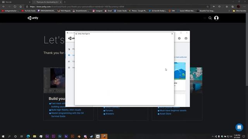The height and width of the screenshot is (139, 248).
Task: Open Instagram bookmark
Action: [x=98, y=11]
